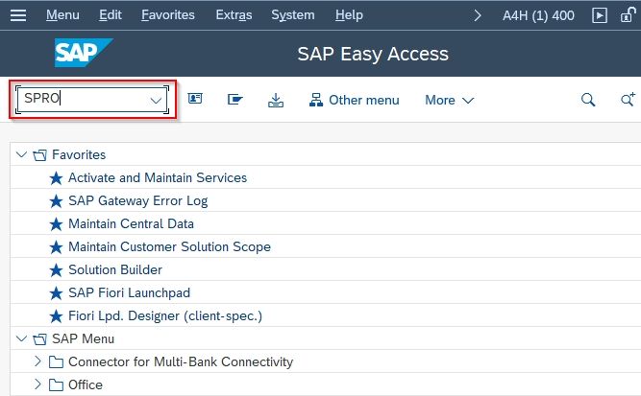The image size is (641, 396).
Task: Click the SAP Menu folder icon
Action: [39, 339]
